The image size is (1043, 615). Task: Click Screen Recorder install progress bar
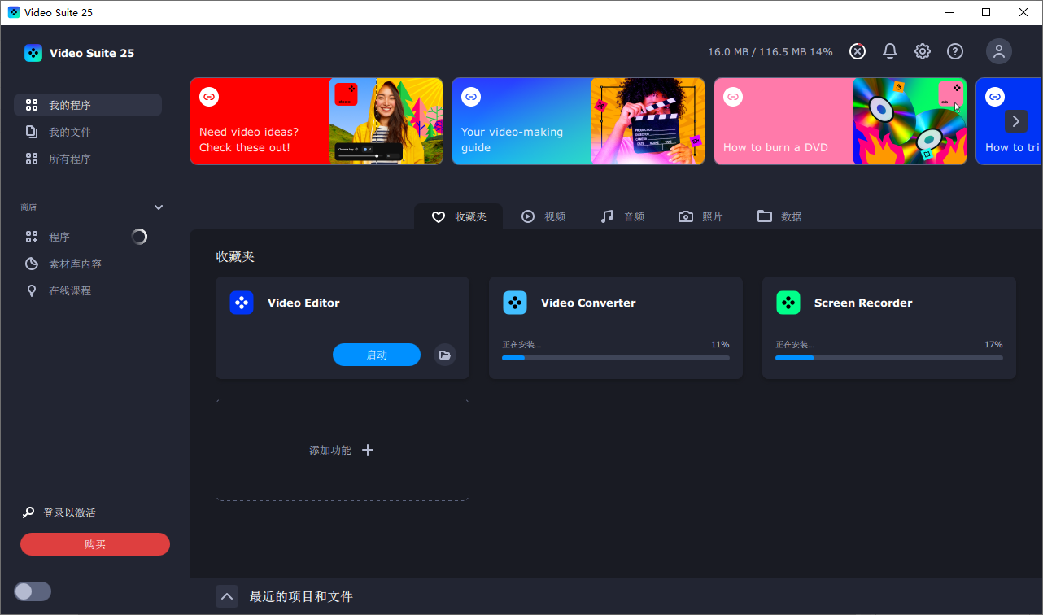[x=889, y=358]
